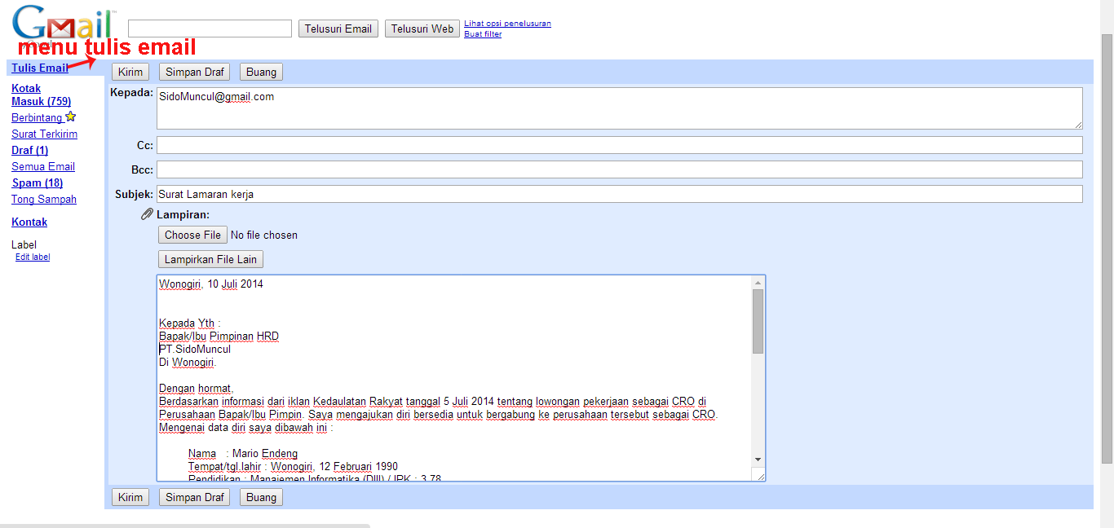Open the Kontak link

pyautogui.click(x=29, y=222)
